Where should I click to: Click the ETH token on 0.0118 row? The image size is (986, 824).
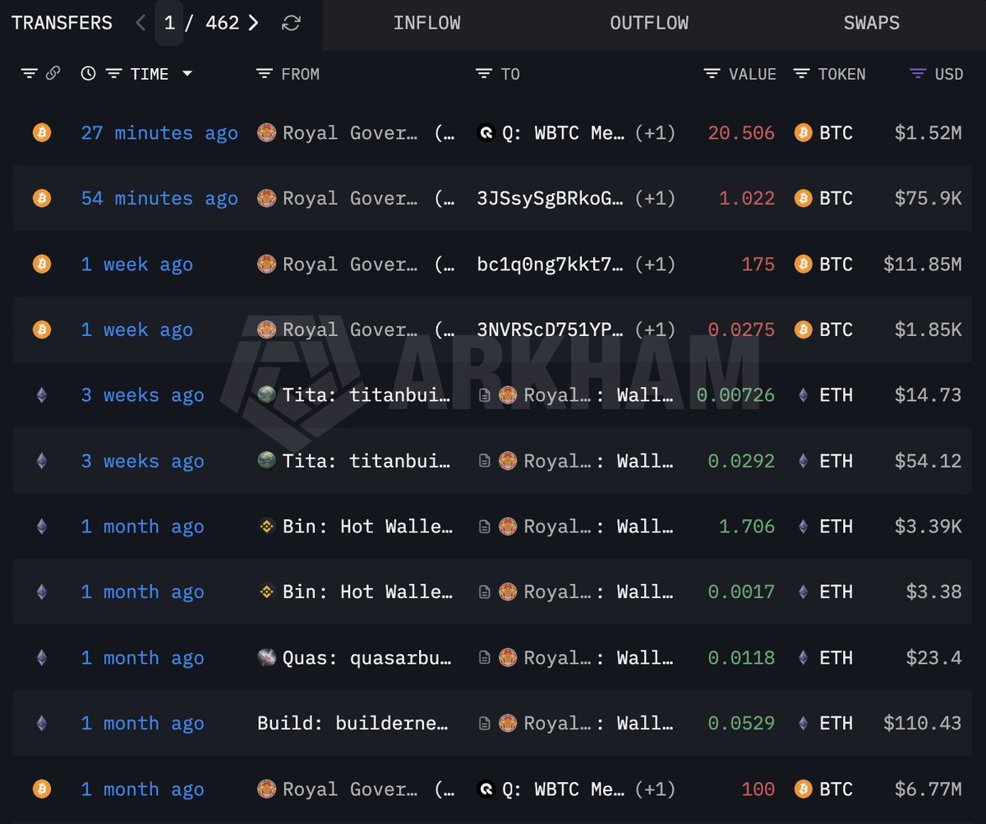836,657
